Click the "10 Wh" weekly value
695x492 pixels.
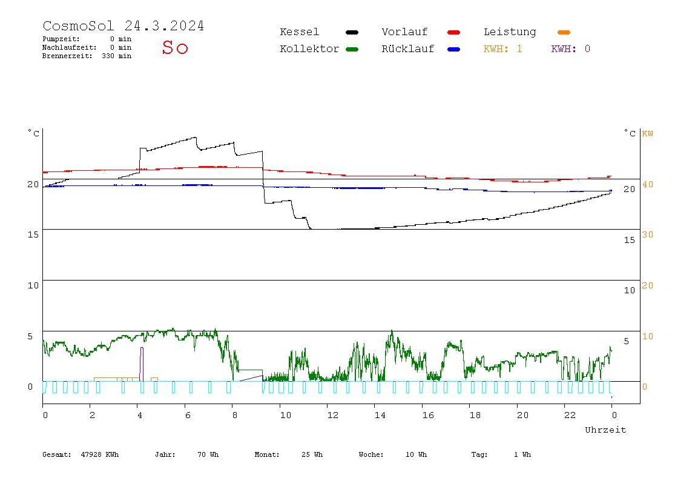tap(416, 454)
